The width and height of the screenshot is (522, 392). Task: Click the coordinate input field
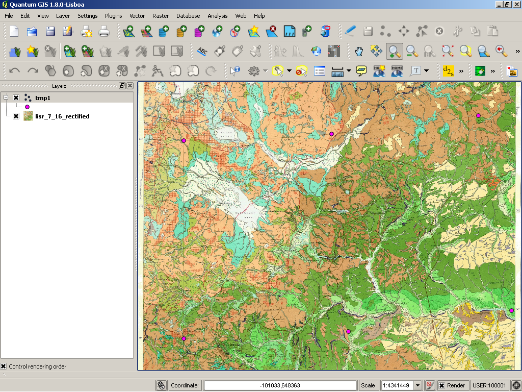pyautogui.click(x=280, y=385)
